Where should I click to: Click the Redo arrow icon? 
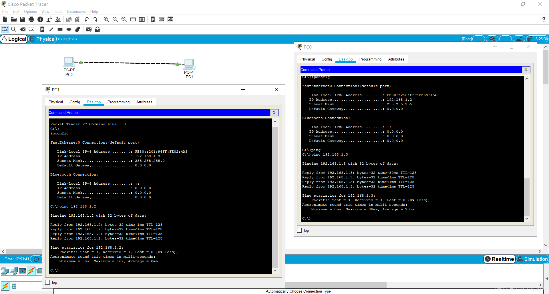(96, 19)
